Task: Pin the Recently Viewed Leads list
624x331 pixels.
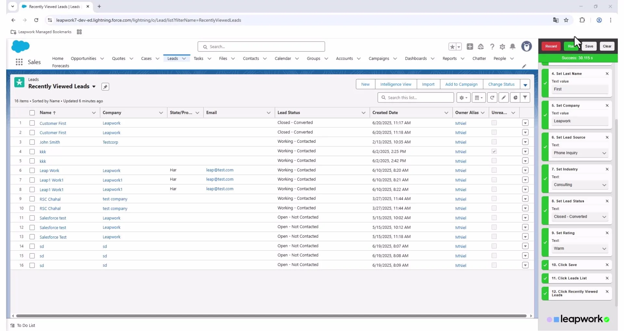Action: point(105,87)
